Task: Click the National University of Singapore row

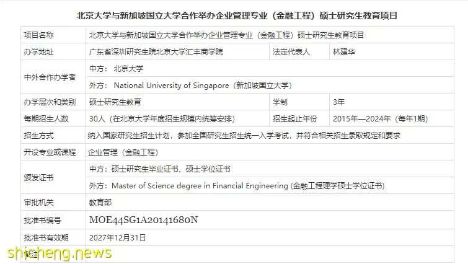Action: pyautogui.click(x=270, y=85)
